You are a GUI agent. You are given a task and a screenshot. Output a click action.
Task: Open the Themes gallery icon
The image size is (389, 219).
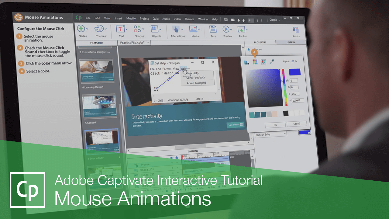click(x=98, y=29)
